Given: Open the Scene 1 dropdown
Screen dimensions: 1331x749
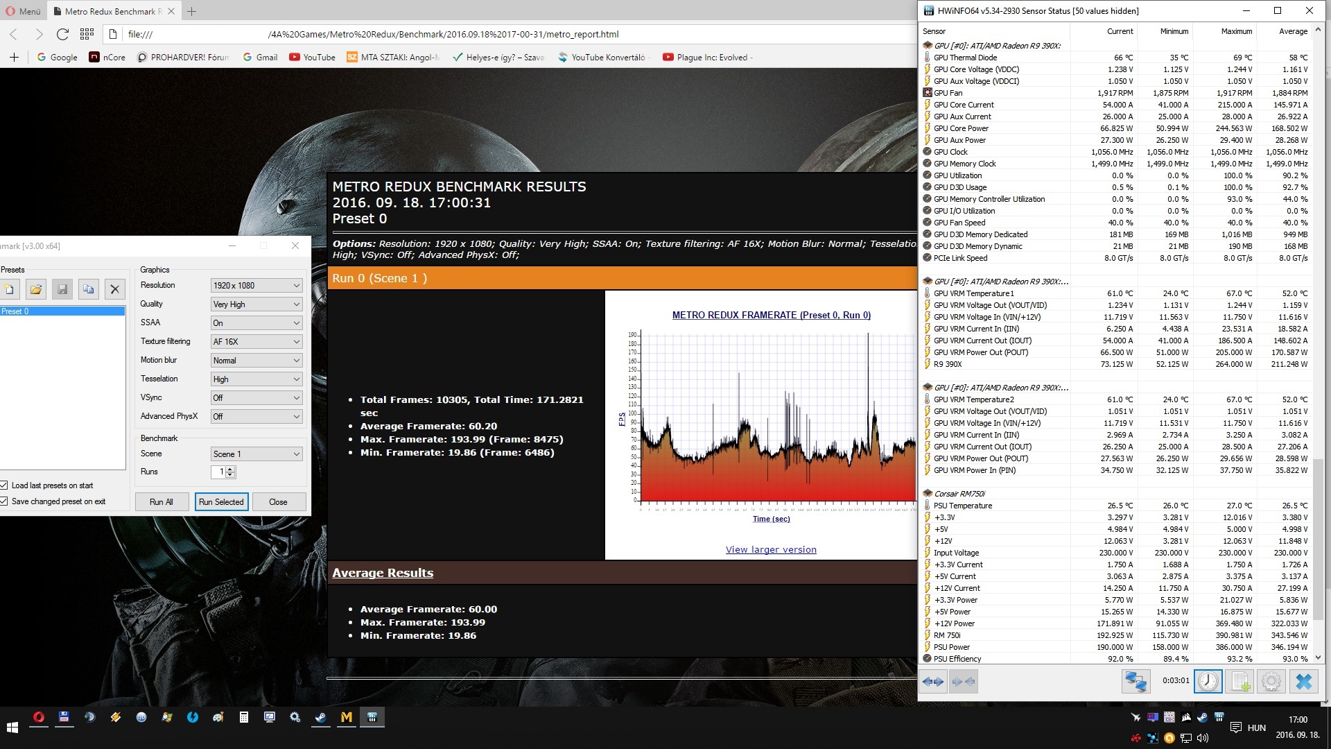Looking at the screenshot, I should [256, 454].
